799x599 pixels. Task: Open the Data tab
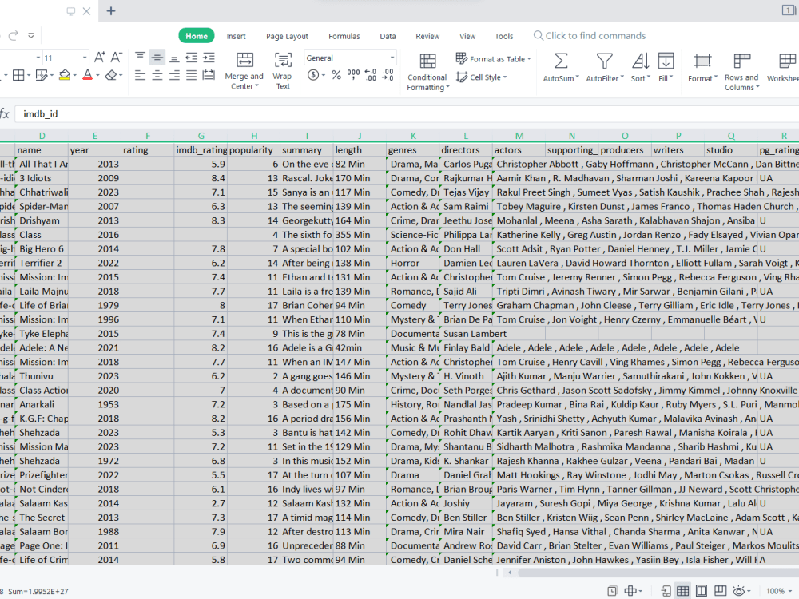click(x=388, y=36)
